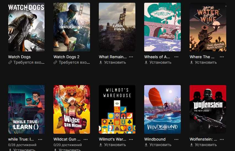Open the while True: learn() cover thumbnail
This screenshot has height=151, width=235.
26,110
